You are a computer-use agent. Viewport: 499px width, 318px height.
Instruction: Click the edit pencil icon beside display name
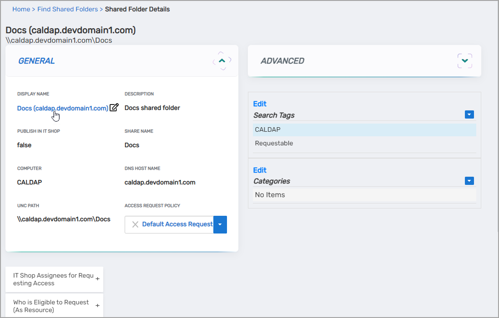point(114,108)
